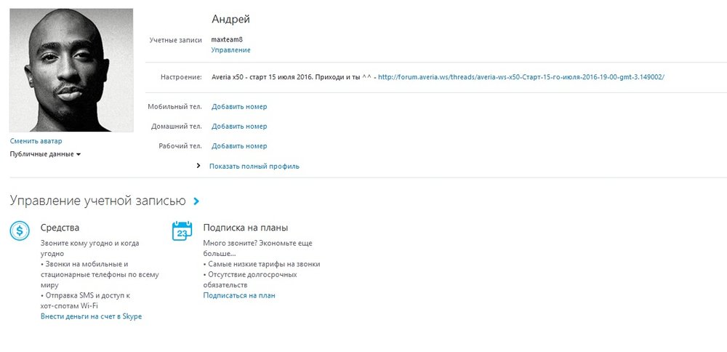Click the profile name Андрей
This screenshot has width=727, height=352.
point(230,20)
